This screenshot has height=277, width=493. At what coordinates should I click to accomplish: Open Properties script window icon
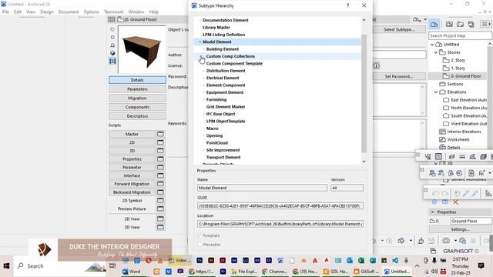[x=160, y=159]
